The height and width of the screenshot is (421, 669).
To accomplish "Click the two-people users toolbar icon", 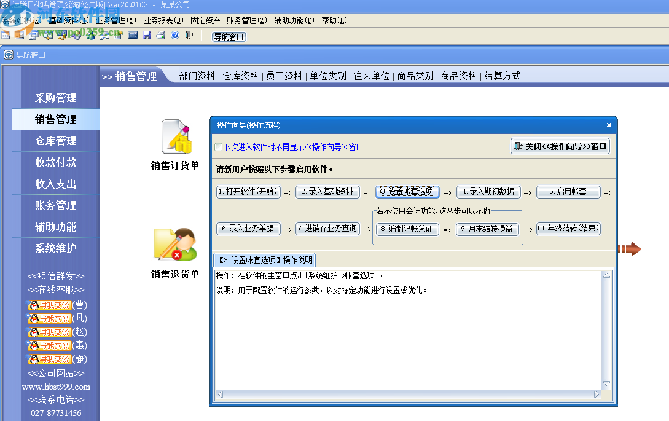I will (90, 35).
